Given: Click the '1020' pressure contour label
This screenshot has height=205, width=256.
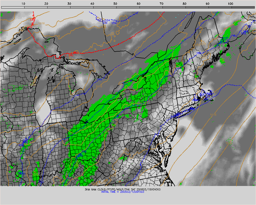Looking at the screenshot, I should click(229, 143).
